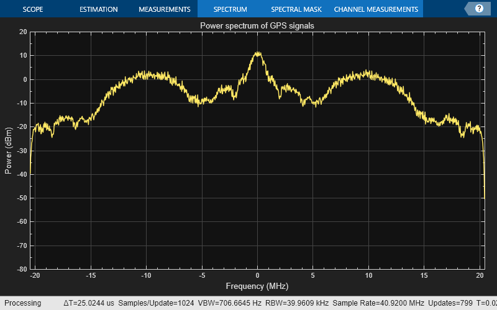This screenshot has width=497, height=310.
Task: Click the ΔT=25.0244 us status entry
Action: coord(89,303)
